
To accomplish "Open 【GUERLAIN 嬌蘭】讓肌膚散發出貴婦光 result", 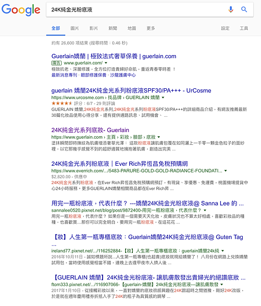I will pos(149,277).
